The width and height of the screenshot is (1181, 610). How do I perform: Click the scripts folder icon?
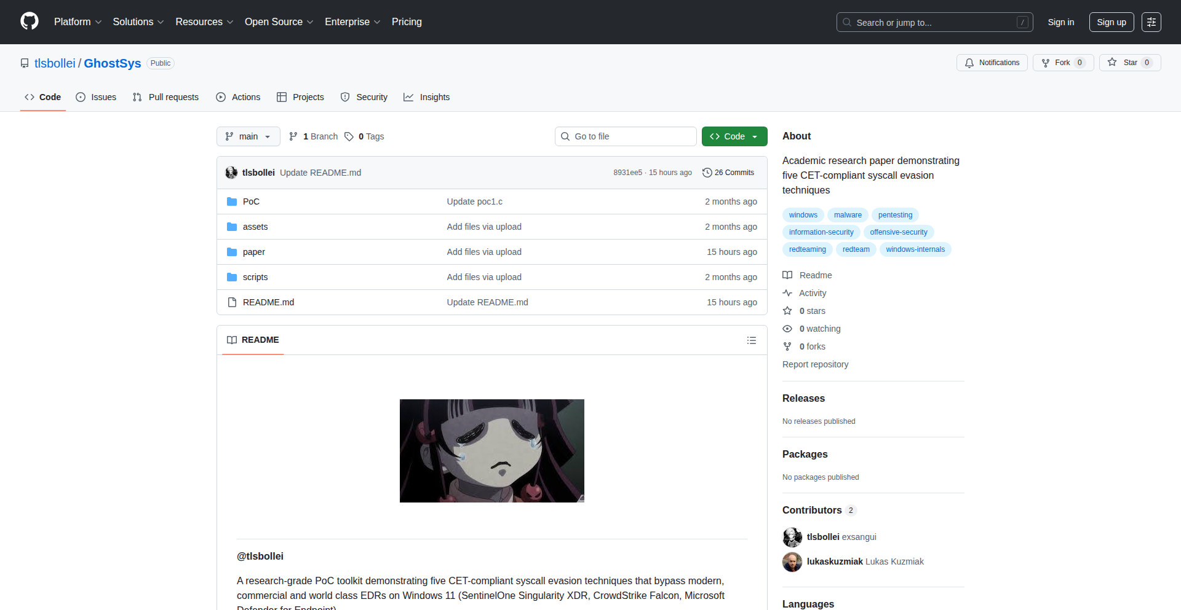coord(232,277)
